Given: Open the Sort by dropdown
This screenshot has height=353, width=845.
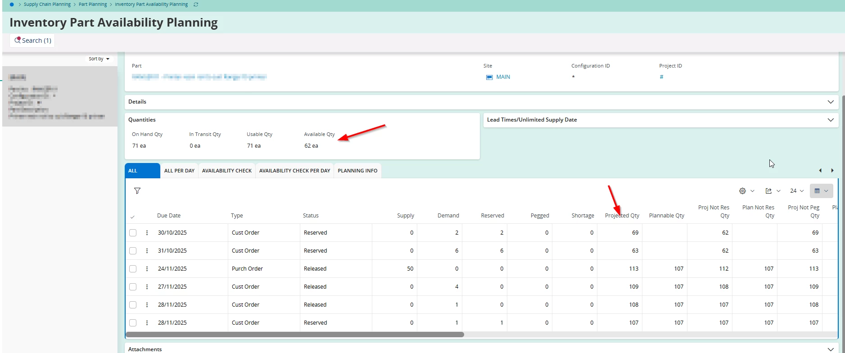Looking at the screenshot, I should click(x=99, y=59).
